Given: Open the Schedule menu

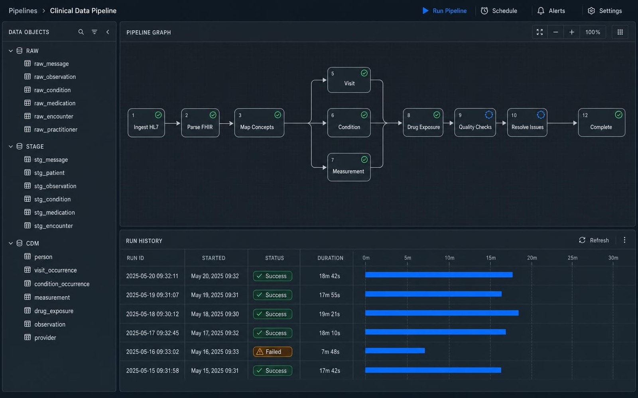Looking at the screenshot, I should [x=499, y=11].
